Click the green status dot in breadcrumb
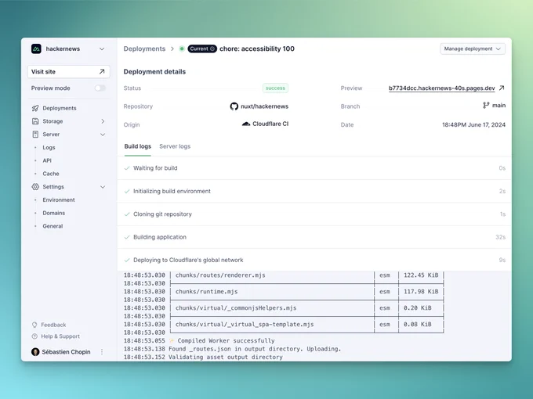Screen dimensions: 533x399 (182, 49)
